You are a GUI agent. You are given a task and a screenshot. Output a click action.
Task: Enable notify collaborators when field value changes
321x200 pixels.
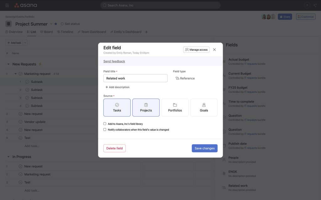pyautogui.click(x=105, y=129)
